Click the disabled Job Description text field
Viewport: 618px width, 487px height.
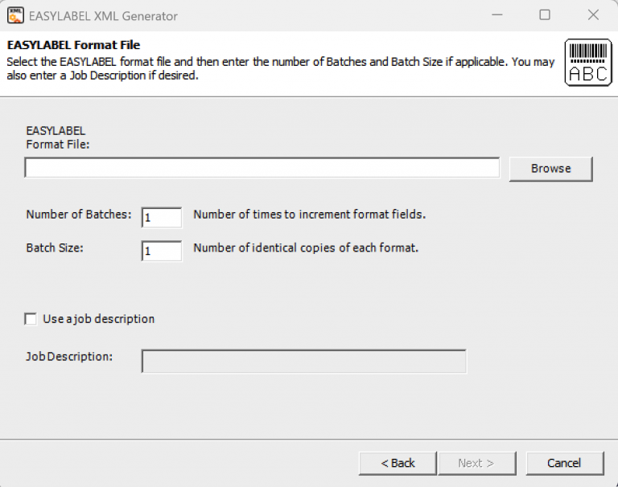[x=303, y=362]
